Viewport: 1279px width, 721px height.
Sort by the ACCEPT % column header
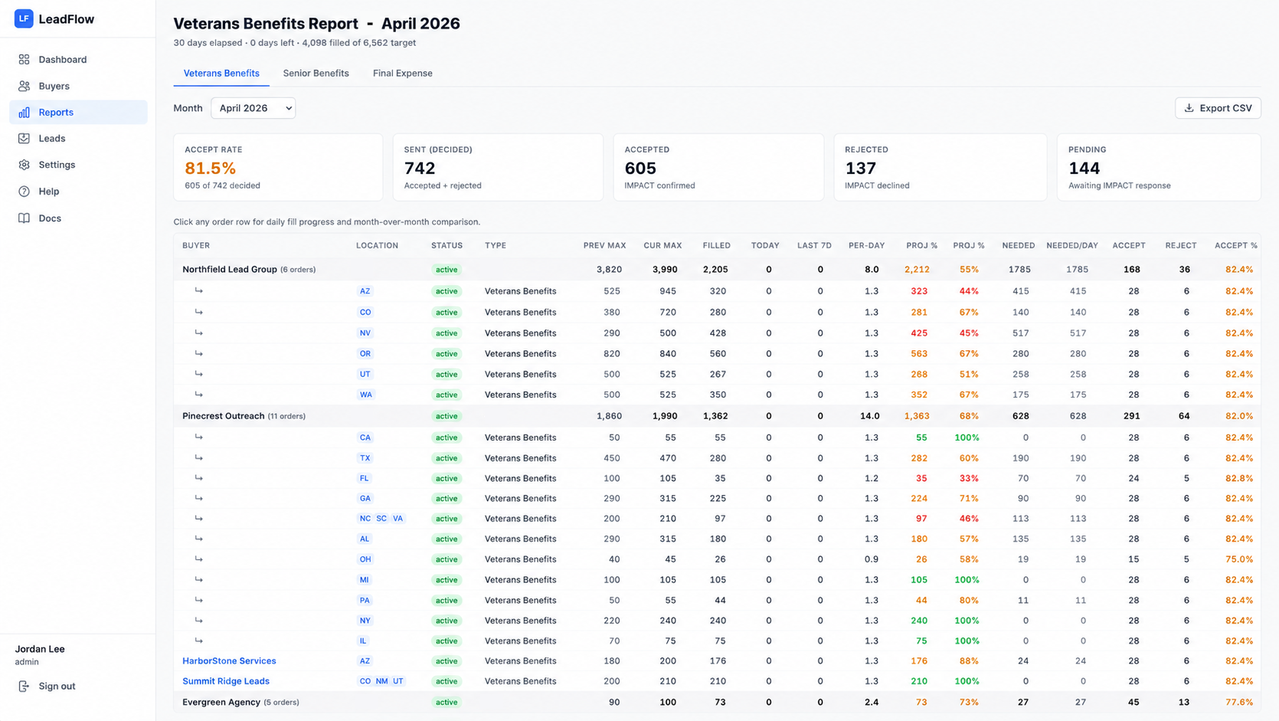[x=1235, y=245]
